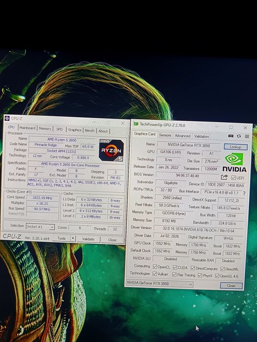This screenshot has width=257, height=342.
Task: Click the GPU value GA106 (LHR)
Action: pyautogui.click(x=171, y=152)
